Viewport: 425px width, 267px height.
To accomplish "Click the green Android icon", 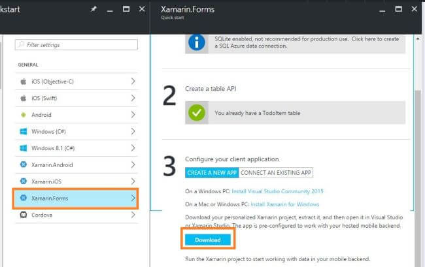I will click(24, 115).
